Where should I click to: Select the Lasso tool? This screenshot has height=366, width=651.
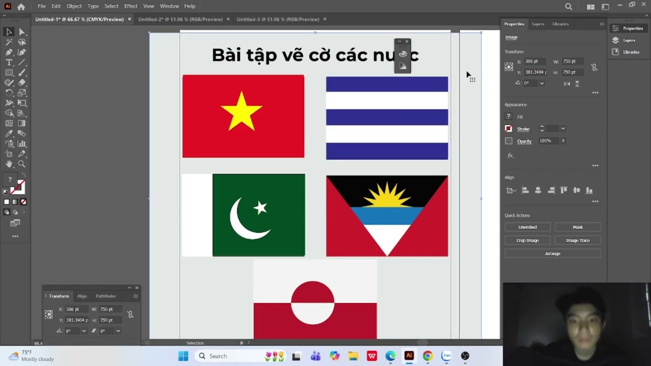(22, 42)
